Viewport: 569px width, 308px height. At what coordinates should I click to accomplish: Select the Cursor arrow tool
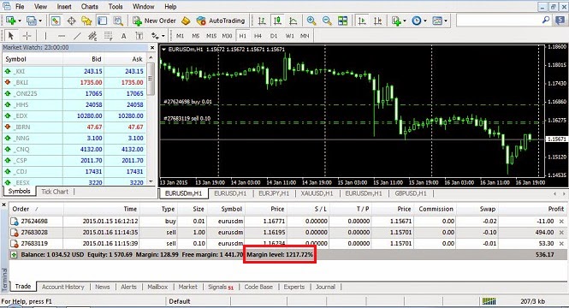(11, 36)
